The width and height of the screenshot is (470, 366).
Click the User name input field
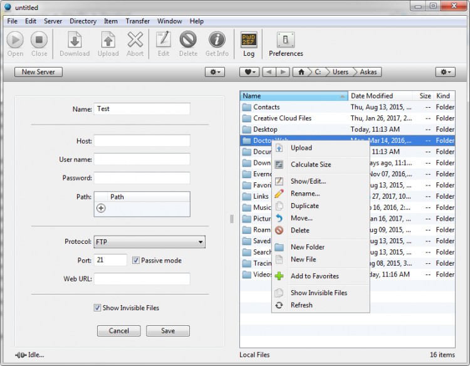142,159
